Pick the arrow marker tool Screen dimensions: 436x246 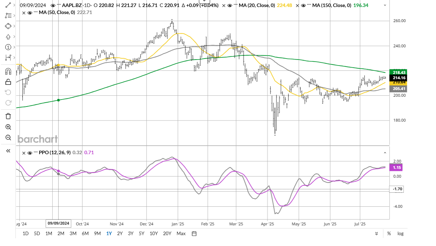coord(8,37)
